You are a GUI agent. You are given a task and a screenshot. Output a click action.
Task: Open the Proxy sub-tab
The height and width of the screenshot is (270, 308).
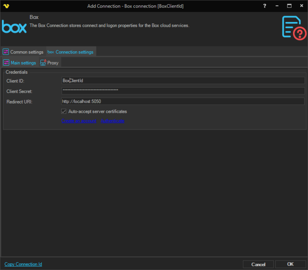tap(50, 63)
